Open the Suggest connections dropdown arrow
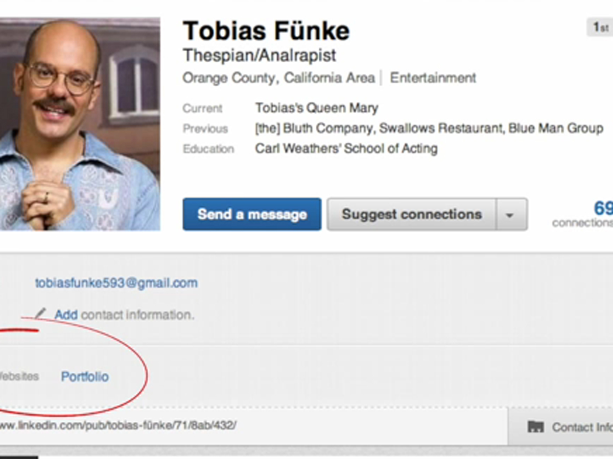This screenshot has height=459, width=613. pos(509,215)
